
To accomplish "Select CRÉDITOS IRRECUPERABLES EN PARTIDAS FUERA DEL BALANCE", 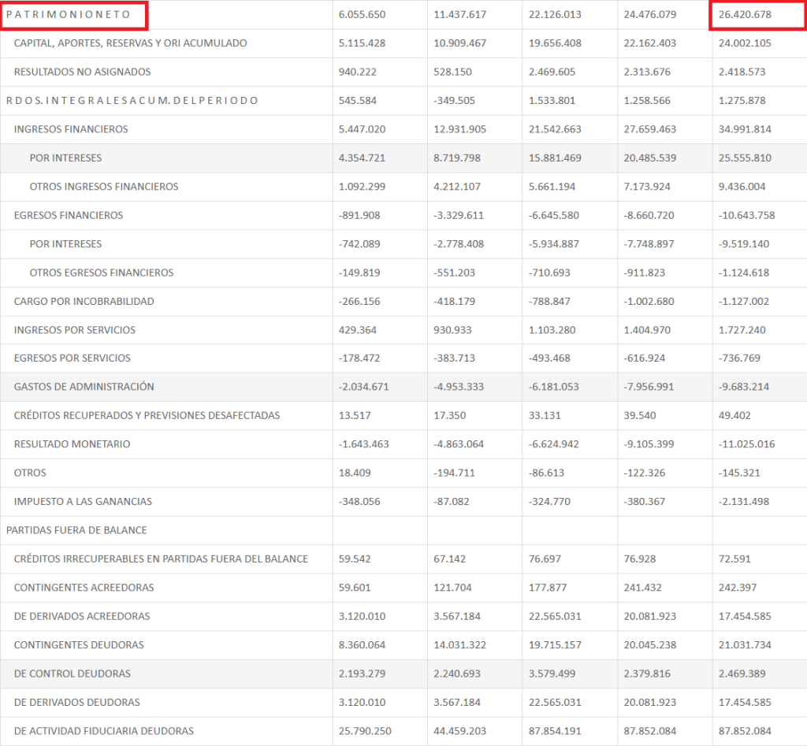I will 161,559.
